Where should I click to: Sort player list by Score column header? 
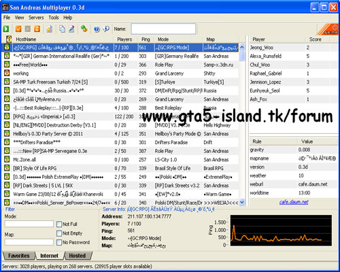point(318,39)
